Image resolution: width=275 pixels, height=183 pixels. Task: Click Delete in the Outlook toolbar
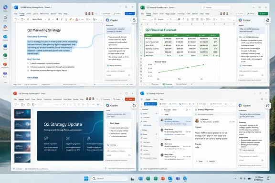[163, 104]
